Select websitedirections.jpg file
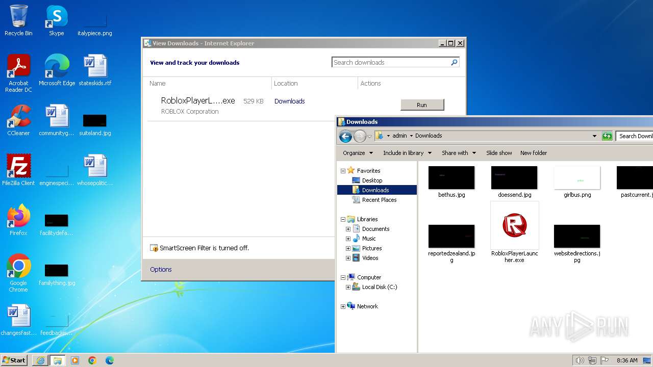Screen dimensions: 653x367 tap(577, 244)
